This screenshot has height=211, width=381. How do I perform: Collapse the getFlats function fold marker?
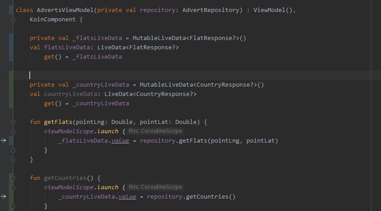tap(13, 122)
